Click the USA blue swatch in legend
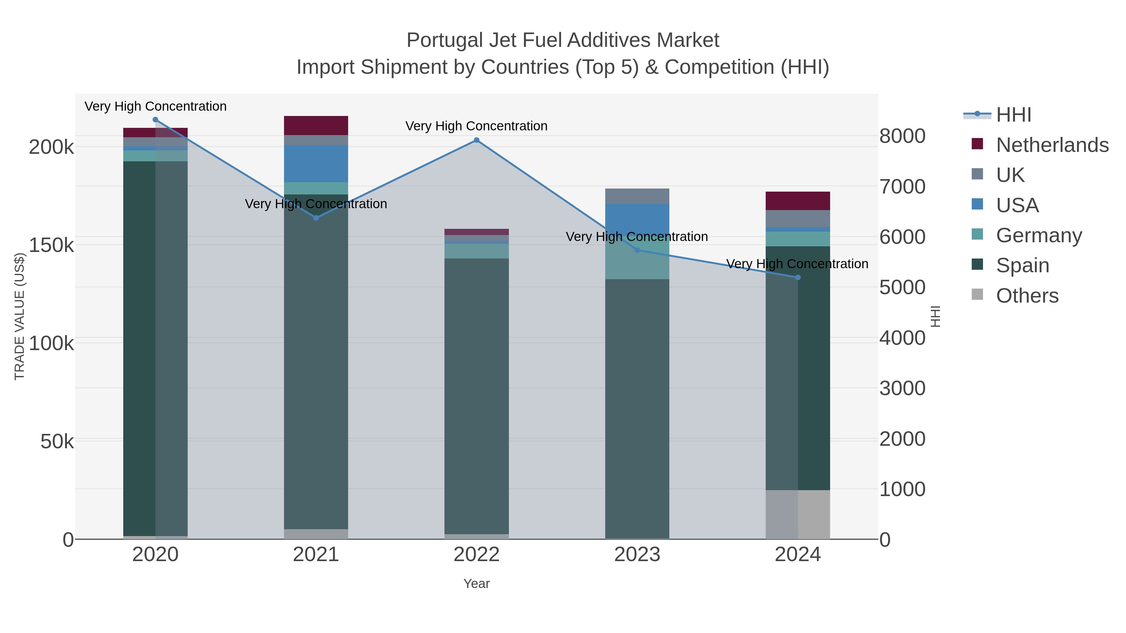Screen dimensions: 1126x633 tap(977, 204)
